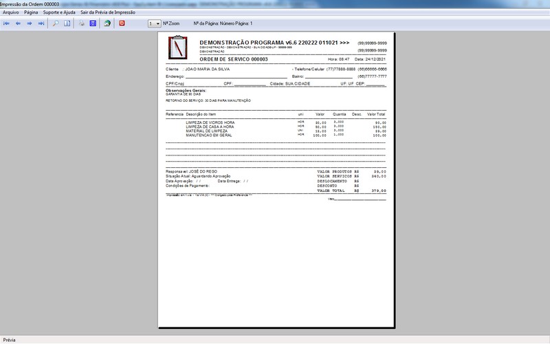
Task: Click 'Condições de Pagamento:' label
Action: pos(187,186)
